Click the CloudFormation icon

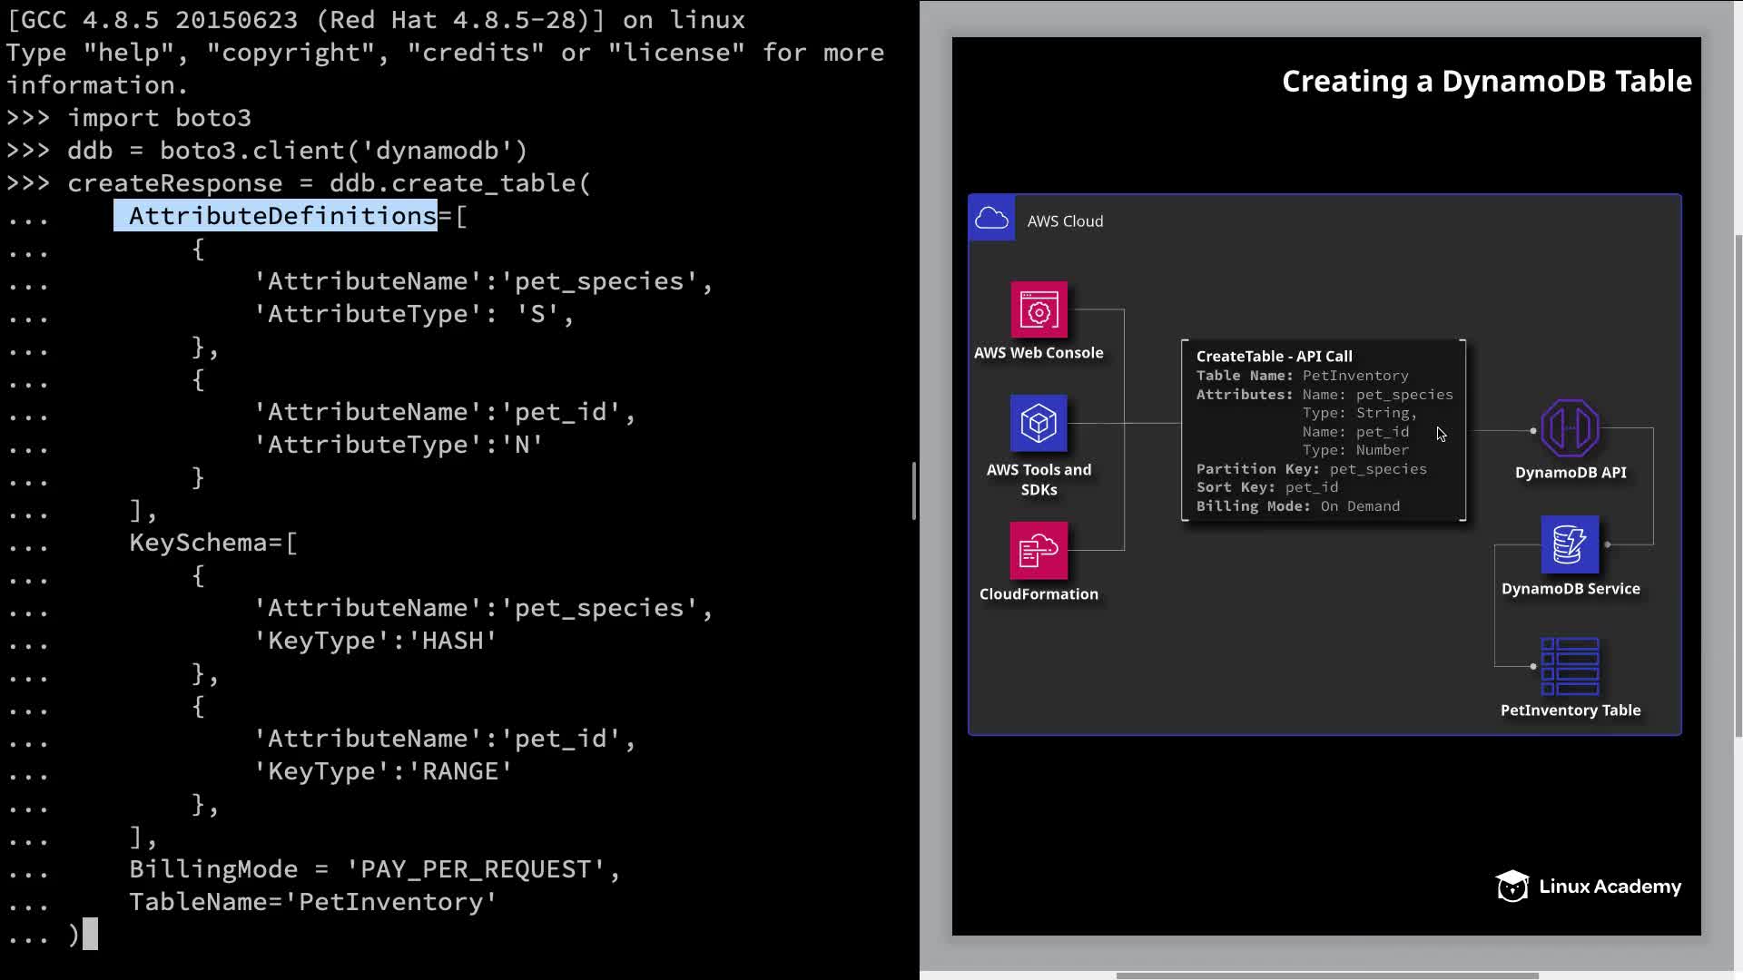pos(1039,550)
